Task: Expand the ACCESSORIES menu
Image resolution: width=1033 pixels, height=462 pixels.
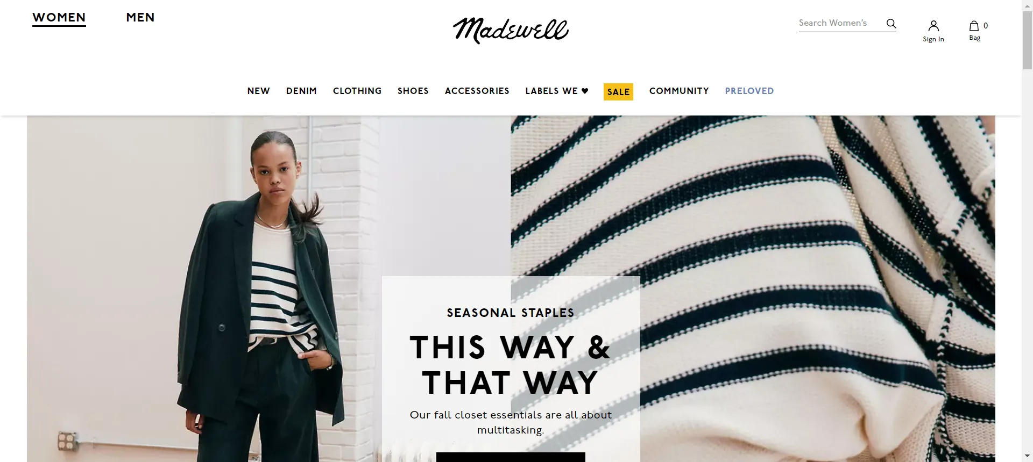Action: 477,91
